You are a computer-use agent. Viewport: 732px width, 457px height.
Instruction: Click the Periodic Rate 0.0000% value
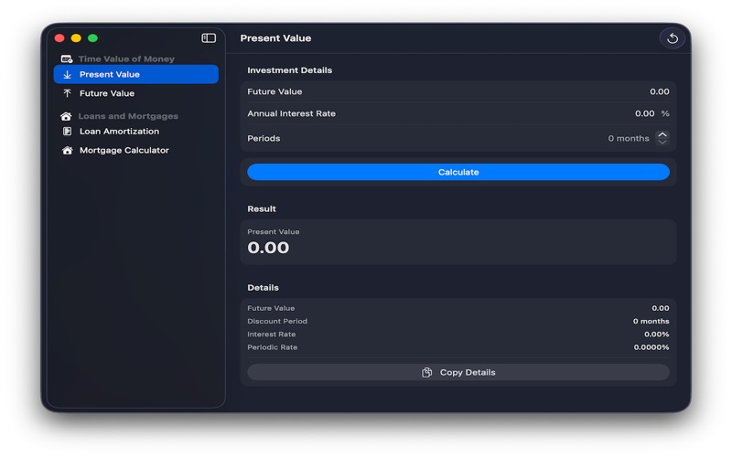651,347
